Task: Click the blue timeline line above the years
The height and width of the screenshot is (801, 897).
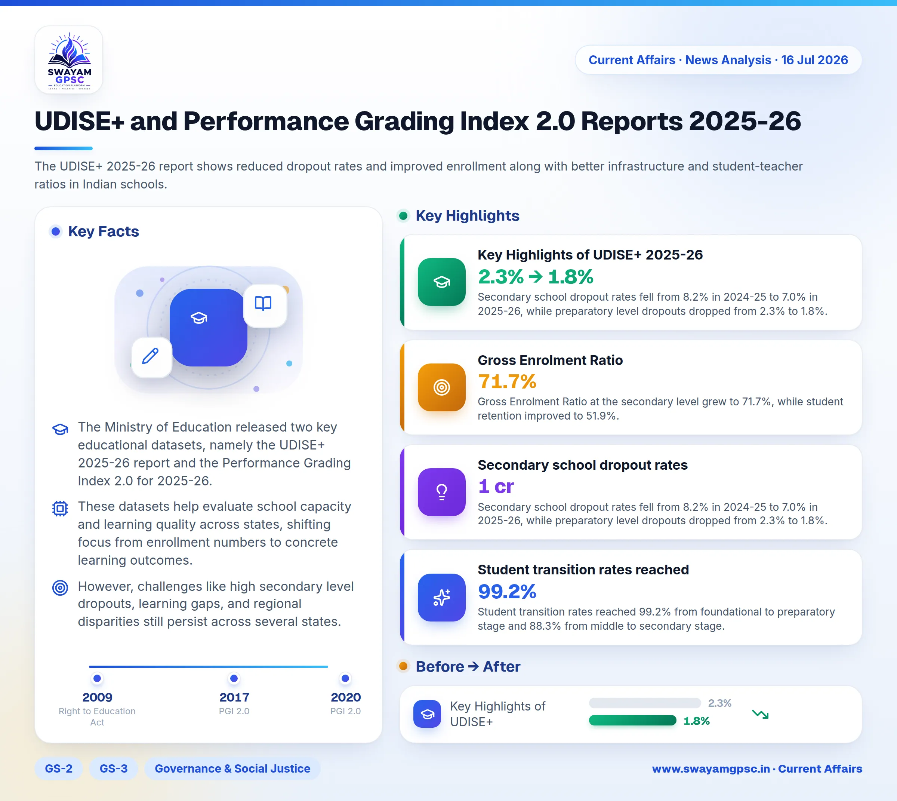Action: coord(208,667)
